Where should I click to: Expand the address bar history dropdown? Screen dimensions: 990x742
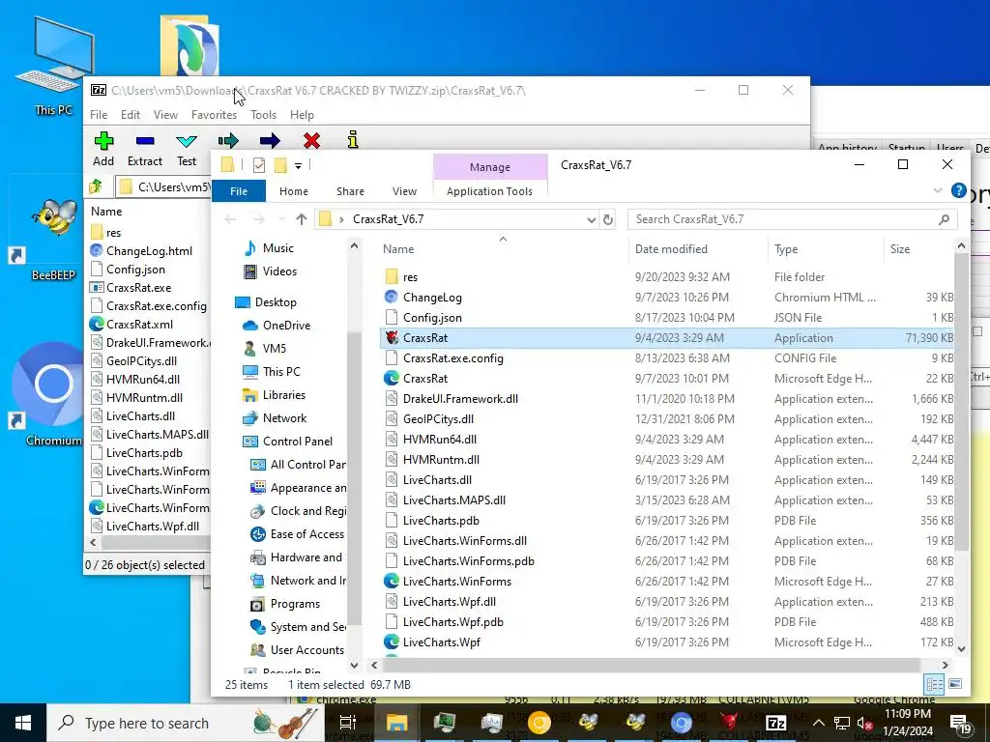point(591,219)
